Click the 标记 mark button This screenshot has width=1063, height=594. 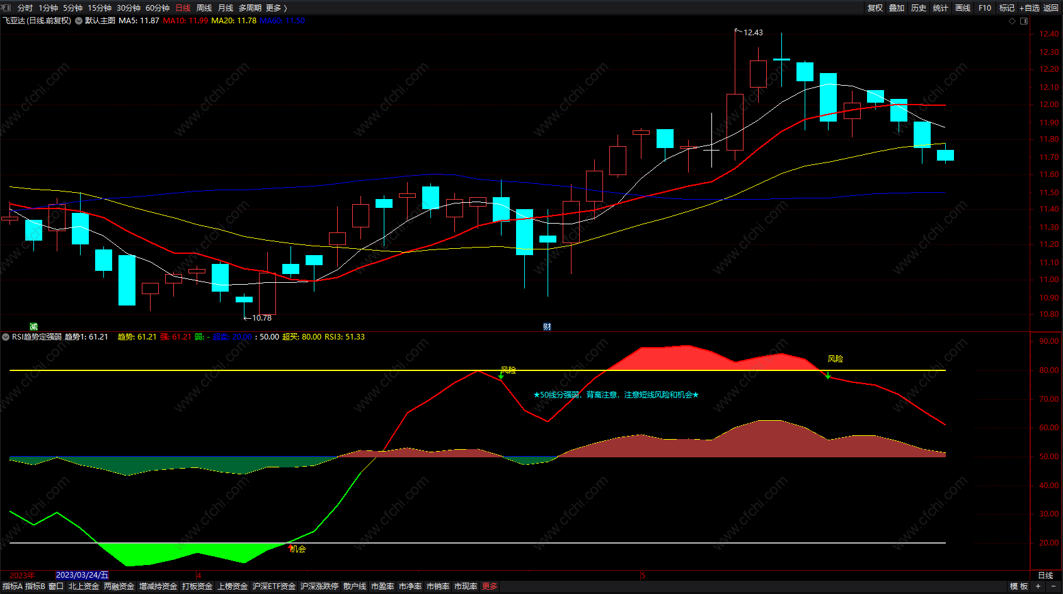(1007, 8)
